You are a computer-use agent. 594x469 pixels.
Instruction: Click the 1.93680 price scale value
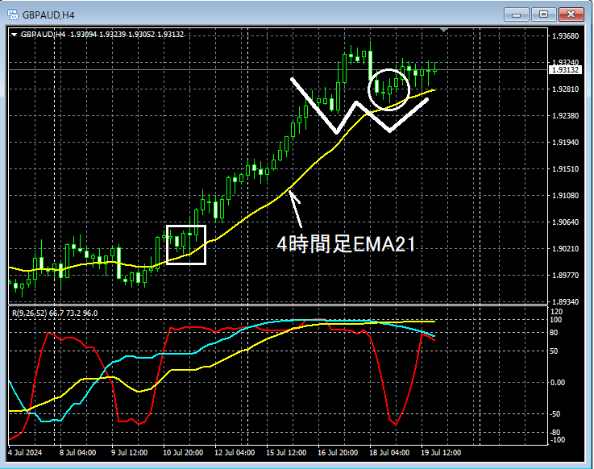click(565, 36)
